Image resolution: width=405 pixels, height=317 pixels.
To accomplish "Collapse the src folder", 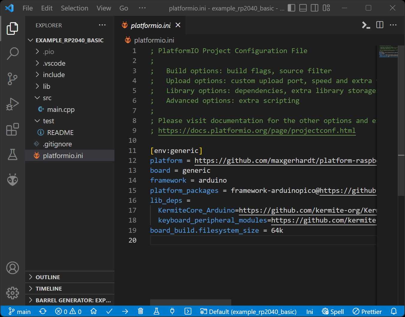I will (47, 98).
